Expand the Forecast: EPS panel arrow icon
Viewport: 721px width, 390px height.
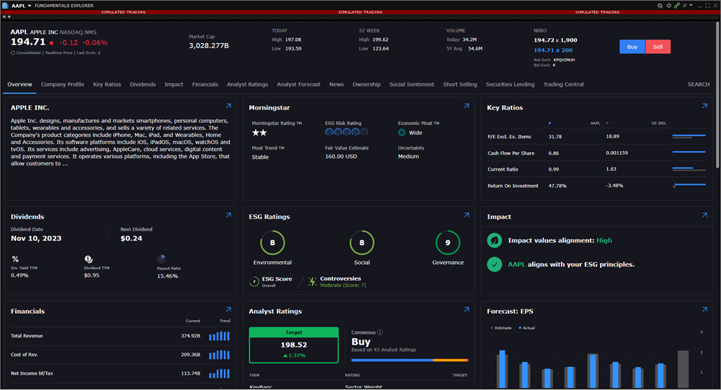pyautogui.click(x=704, y=309)
